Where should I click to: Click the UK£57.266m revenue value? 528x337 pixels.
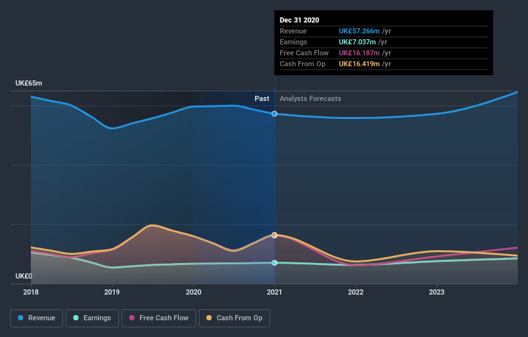[x=359, y=31]
